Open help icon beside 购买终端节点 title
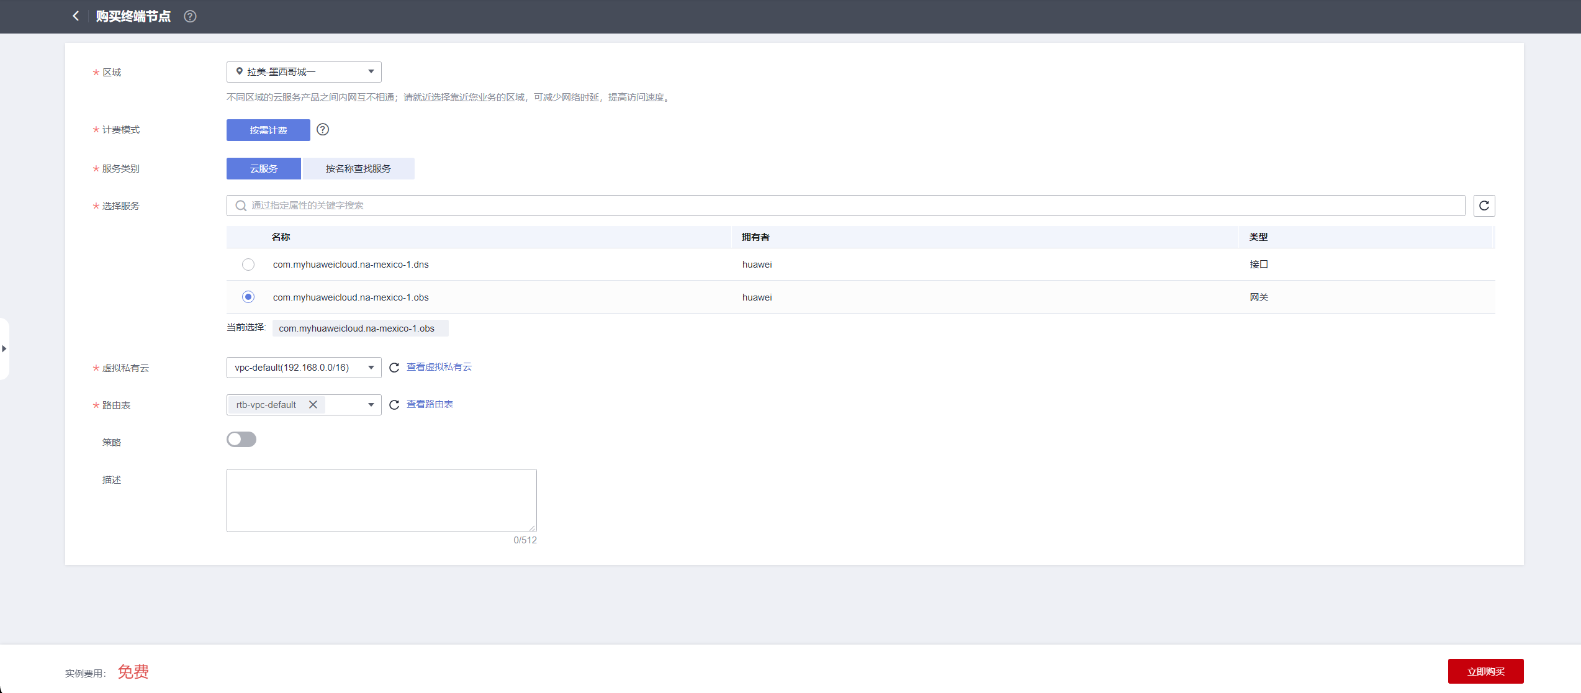This screenshot has width=1581, height=693. pyautogui.click(x=191, y=17)
